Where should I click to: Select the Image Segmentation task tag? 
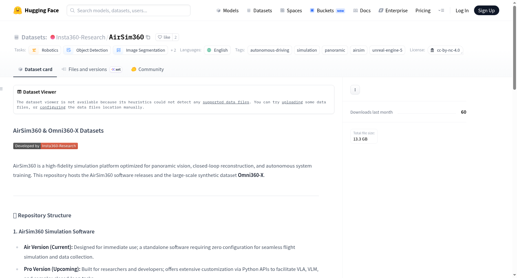pos(140,50)
